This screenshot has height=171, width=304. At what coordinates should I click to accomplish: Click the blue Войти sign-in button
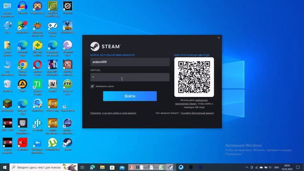[x=130, y=96]
